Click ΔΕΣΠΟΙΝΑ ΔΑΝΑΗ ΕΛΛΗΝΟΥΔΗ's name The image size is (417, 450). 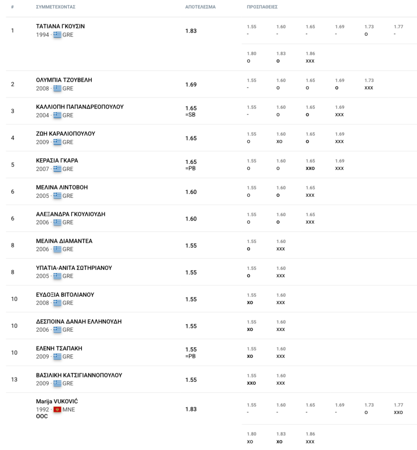[79, 321]
